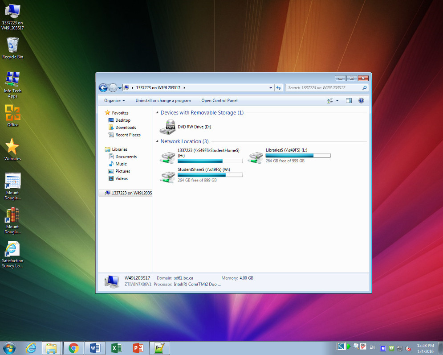Image resolution: width=443 pixels, height=355 pixels.
Task: Open the Videos library
Action: (122, 179)
